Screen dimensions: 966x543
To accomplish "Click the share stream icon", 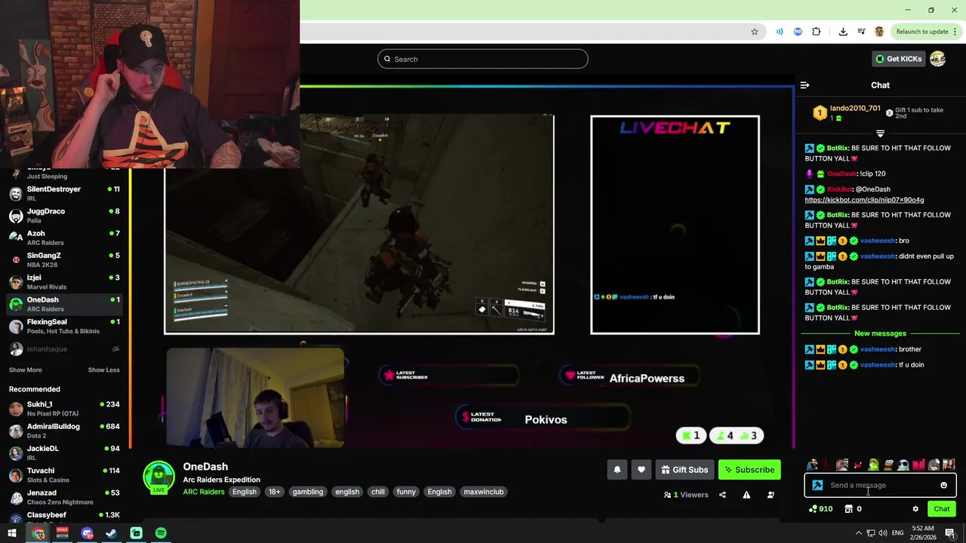I will 722,495.
